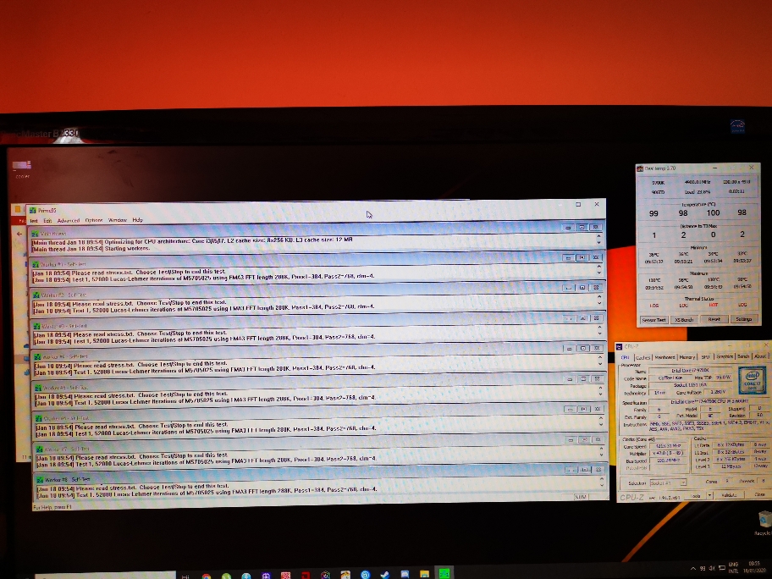This screenshot has height=579, width=772.
Task: Click the Main thread window icon
Action: [35, 234]
